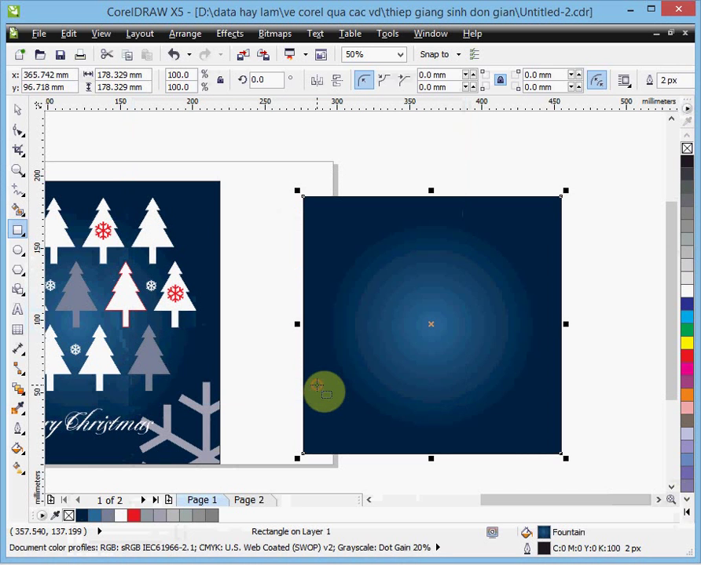Screen dimensions: 701x565
Task: Cut the selected object
Action: (x=107, y=54)
